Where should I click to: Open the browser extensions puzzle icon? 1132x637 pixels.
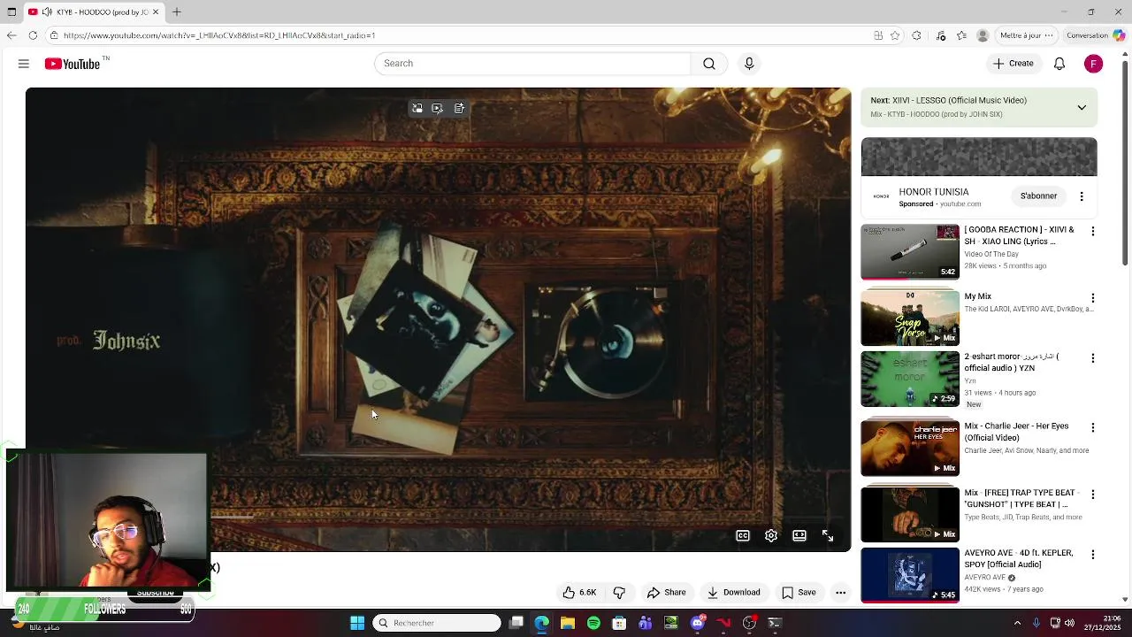(916, 35)
